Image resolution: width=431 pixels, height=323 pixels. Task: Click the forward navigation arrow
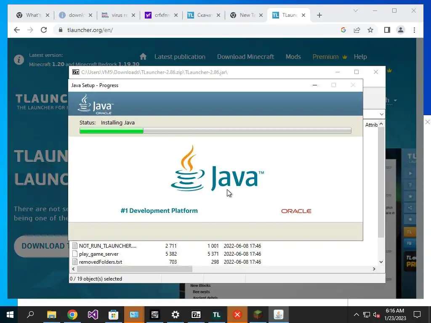30,30
